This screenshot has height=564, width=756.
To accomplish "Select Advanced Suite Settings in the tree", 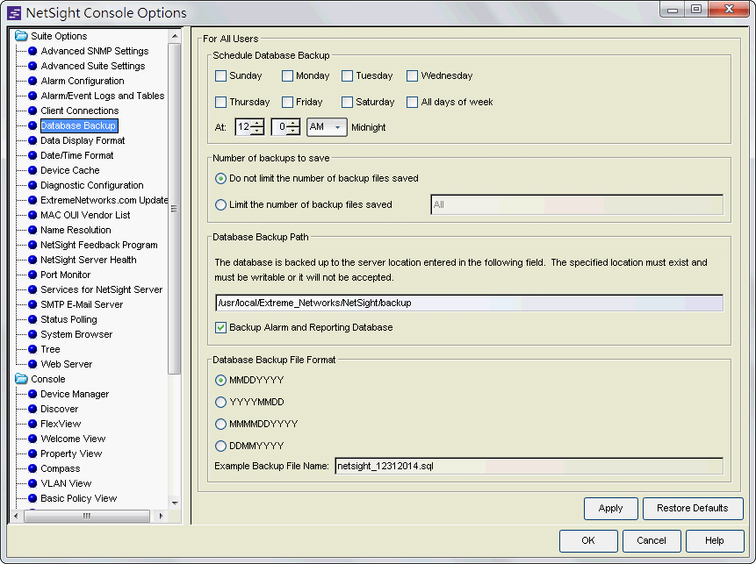I will tap(92, 66).
